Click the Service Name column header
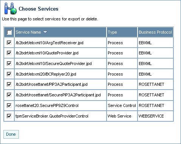 tap(60, 32)
